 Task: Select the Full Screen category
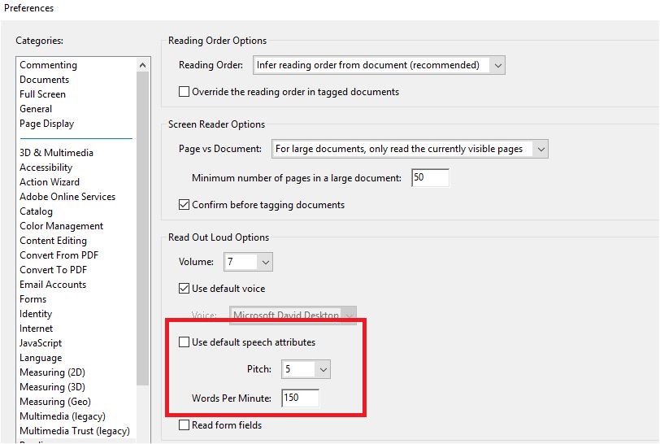[42, 94]
